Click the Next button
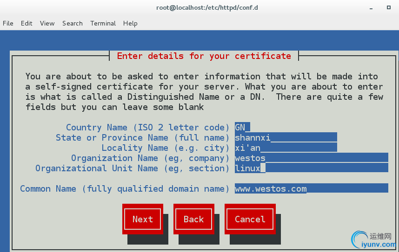Screen dimensions: 399x252 [x=143, y=219]
